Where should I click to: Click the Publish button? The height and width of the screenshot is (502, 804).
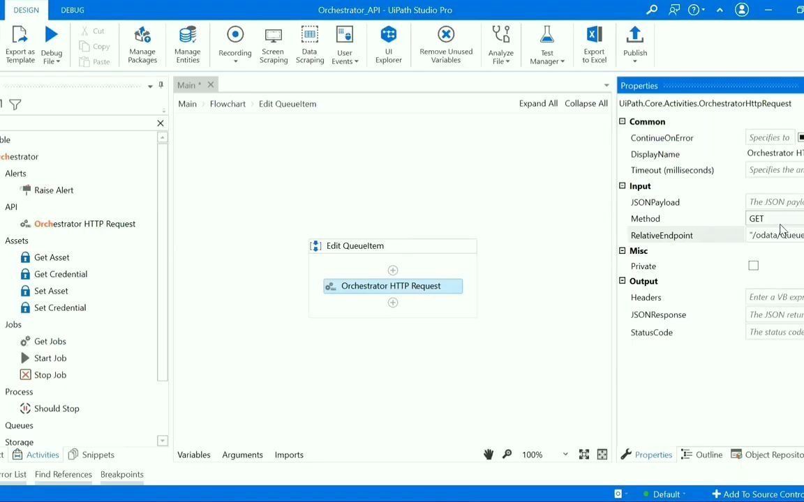coord(635,45)
